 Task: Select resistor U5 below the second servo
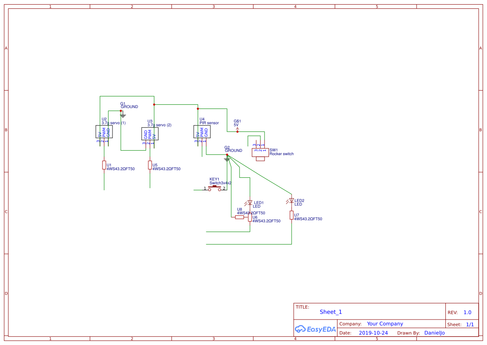click(x=150, y=165)
